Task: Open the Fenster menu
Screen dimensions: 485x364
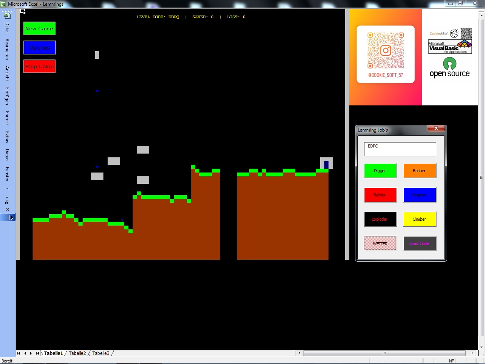Action: [7, 174]
